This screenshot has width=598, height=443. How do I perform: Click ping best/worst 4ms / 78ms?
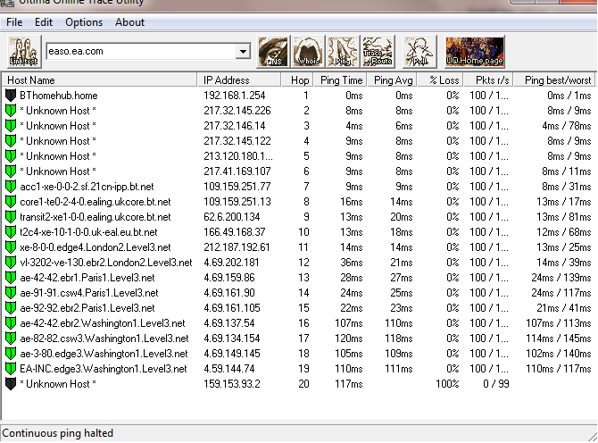tap(567, 126)
